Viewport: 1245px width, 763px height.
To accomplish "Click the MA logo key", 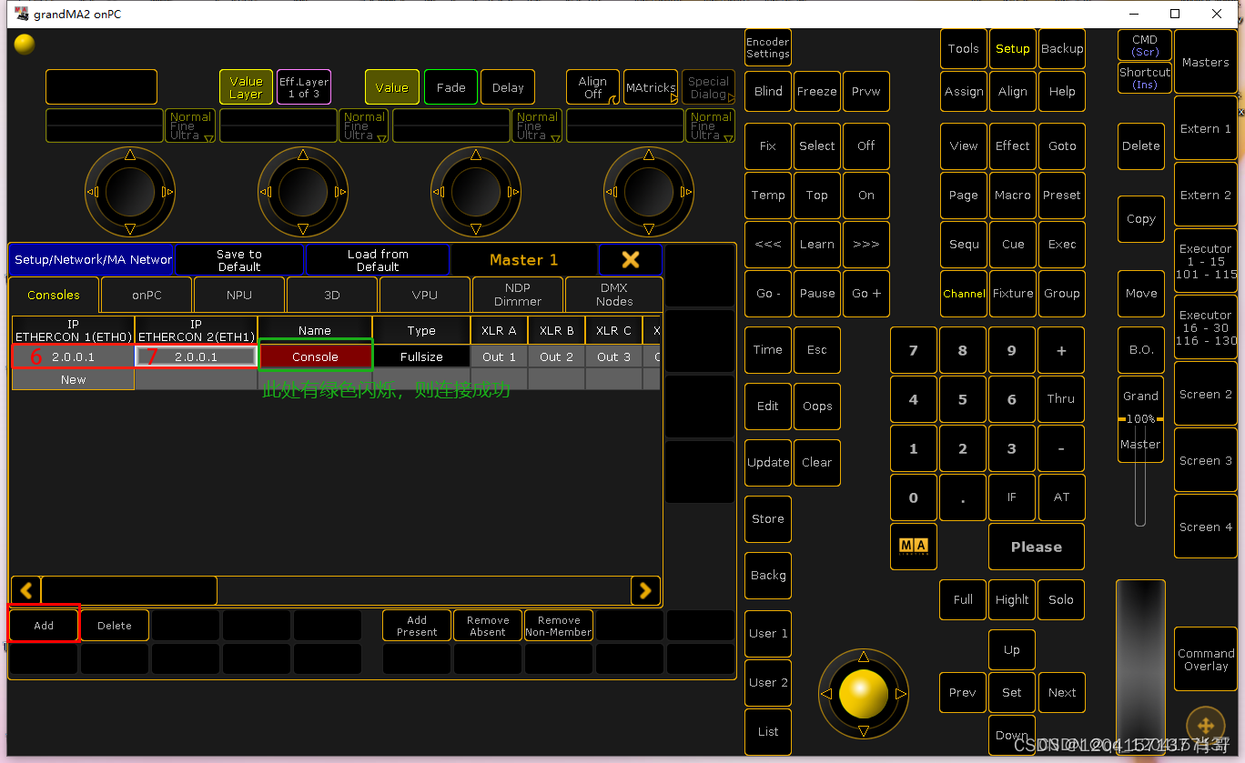I will pos(913,547).
